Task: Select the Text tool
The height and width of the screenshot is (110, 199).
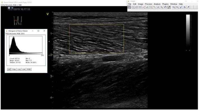Action: click(x=158, y=7)
